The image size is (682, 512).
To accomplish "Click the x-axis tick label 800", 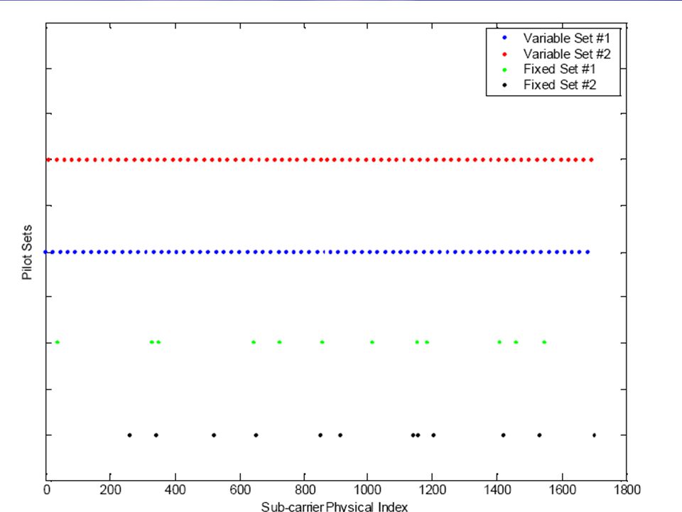I will tap(305, 490).
